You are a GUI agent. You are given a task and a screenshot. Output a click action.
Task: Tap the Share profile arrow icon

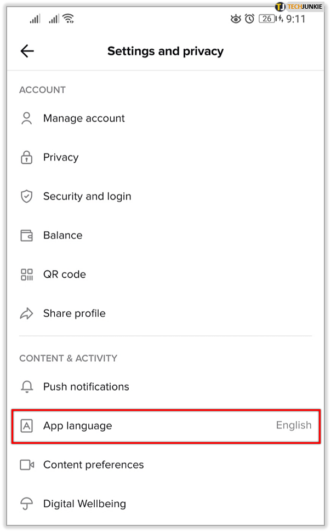(x=26, y=313)
